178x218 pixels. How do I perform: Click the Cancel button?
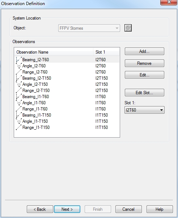[128, 209]
